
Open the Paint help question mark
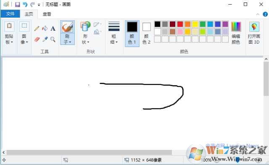point(265,14)
